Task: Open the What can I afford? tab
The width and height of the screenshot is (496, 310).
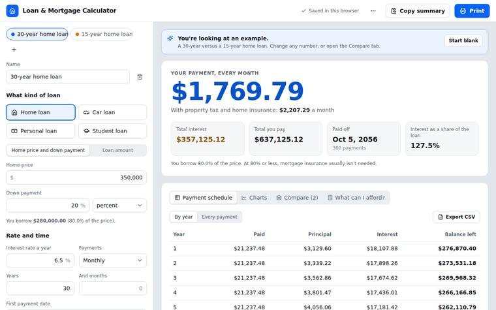Action: (x=356, y=198)
